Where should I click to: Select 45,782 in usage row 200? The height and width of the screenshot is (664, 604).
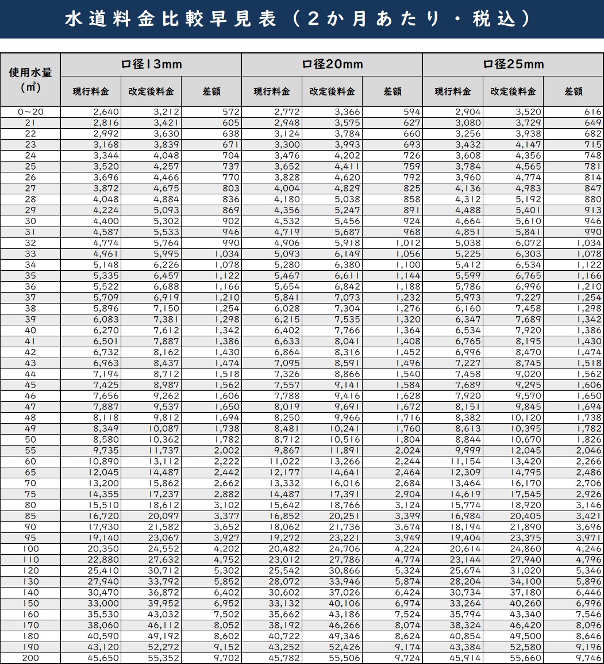tap(285, 658)
